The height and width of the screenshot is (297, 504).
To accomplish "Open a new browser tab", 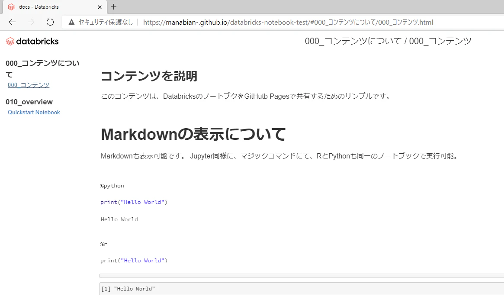I will tap(113, 7).
